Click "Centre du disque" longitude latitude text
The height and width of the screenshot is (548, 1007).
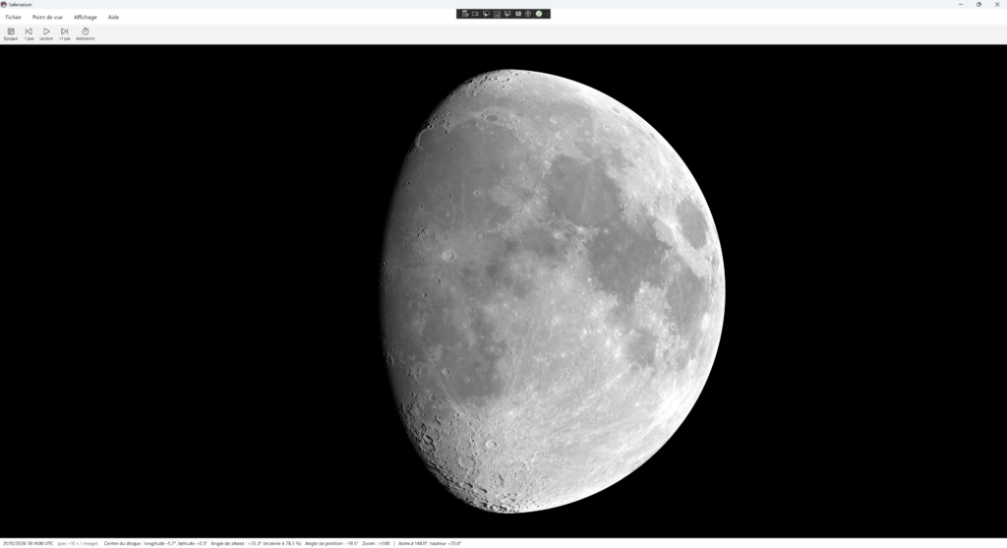[155, 543]
